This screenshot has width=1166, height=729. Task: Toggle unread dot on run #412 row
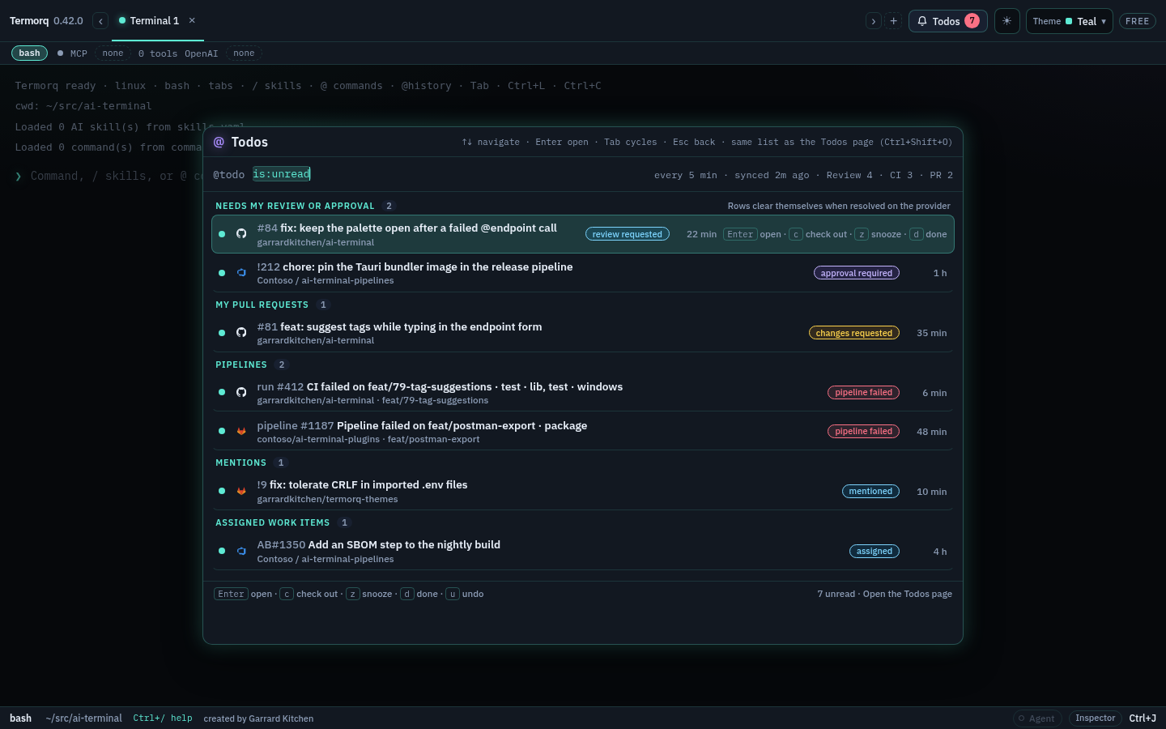pyautogui.click(x=222, y=393)
